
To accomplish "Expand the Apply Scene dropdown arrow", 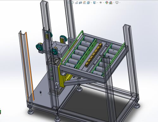I will (x=114, y=3).
